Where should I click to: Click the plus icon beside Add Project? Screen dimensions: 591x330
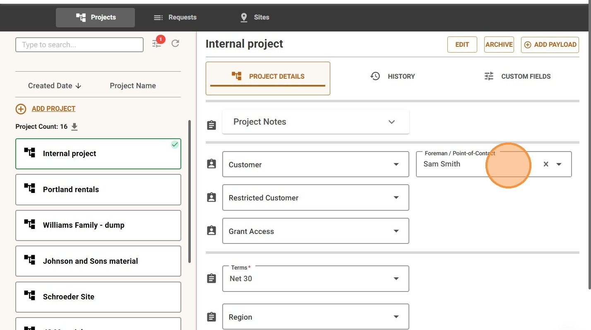point(21,109)
